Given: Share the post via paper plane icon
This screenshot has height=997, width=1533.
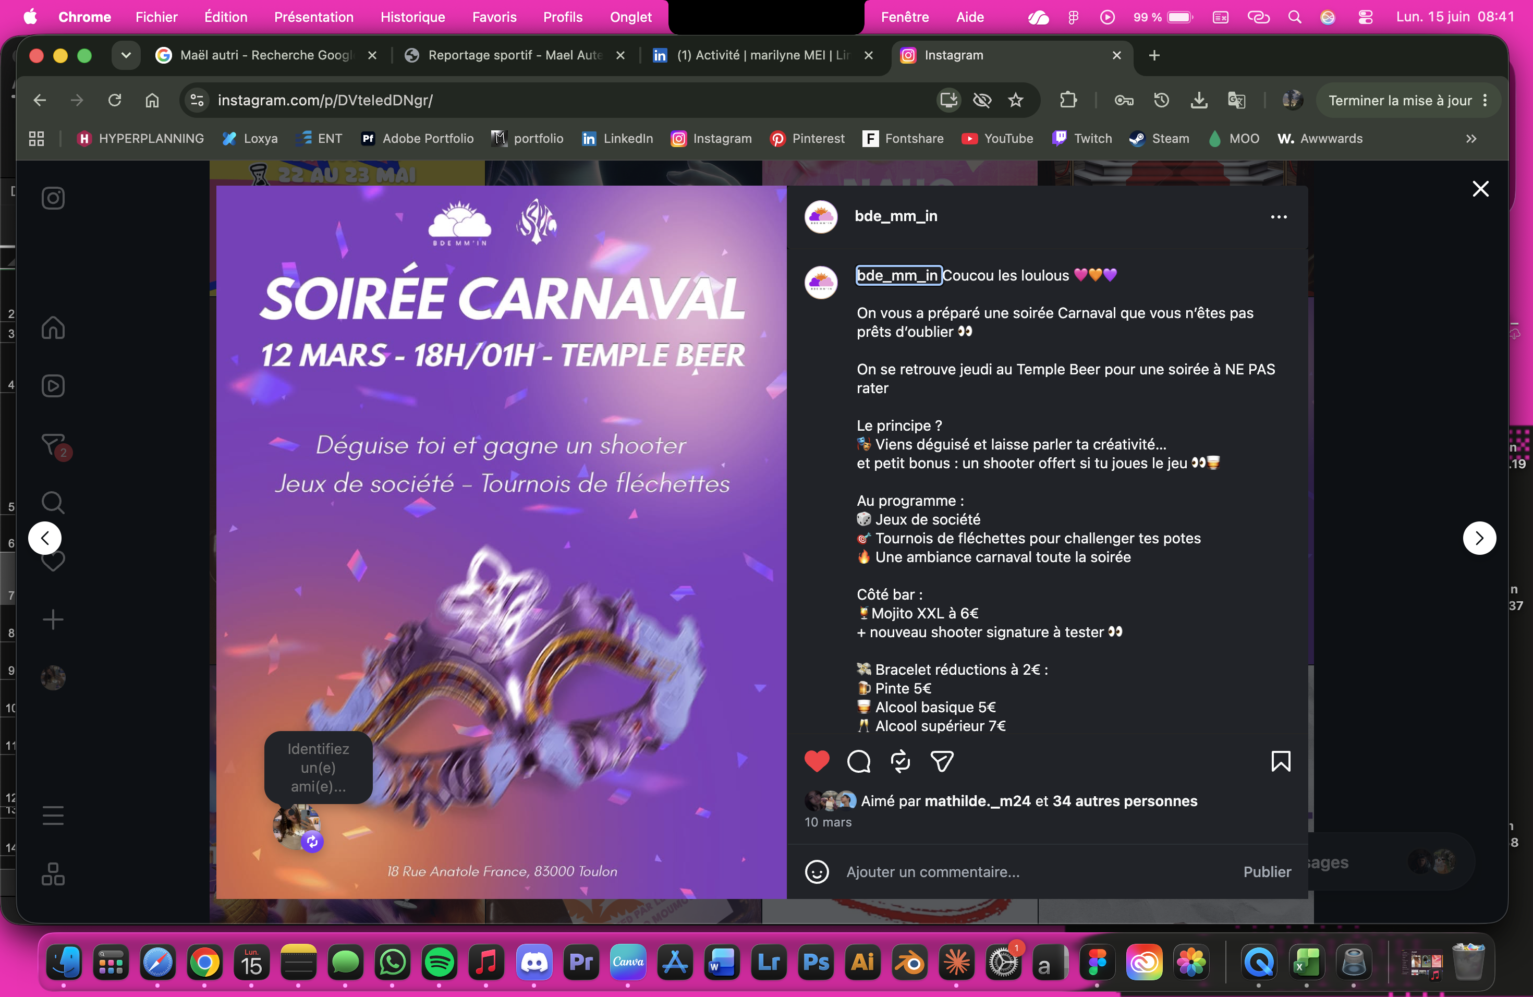Looking at the screenshot, I should (x=942, y=761).
